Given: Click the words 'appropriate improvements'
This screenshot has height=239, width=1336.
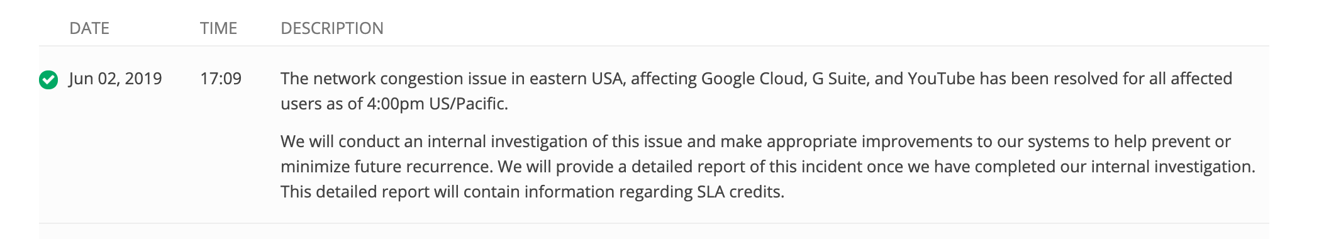Looking at the screenshot, I should point(869,142).
